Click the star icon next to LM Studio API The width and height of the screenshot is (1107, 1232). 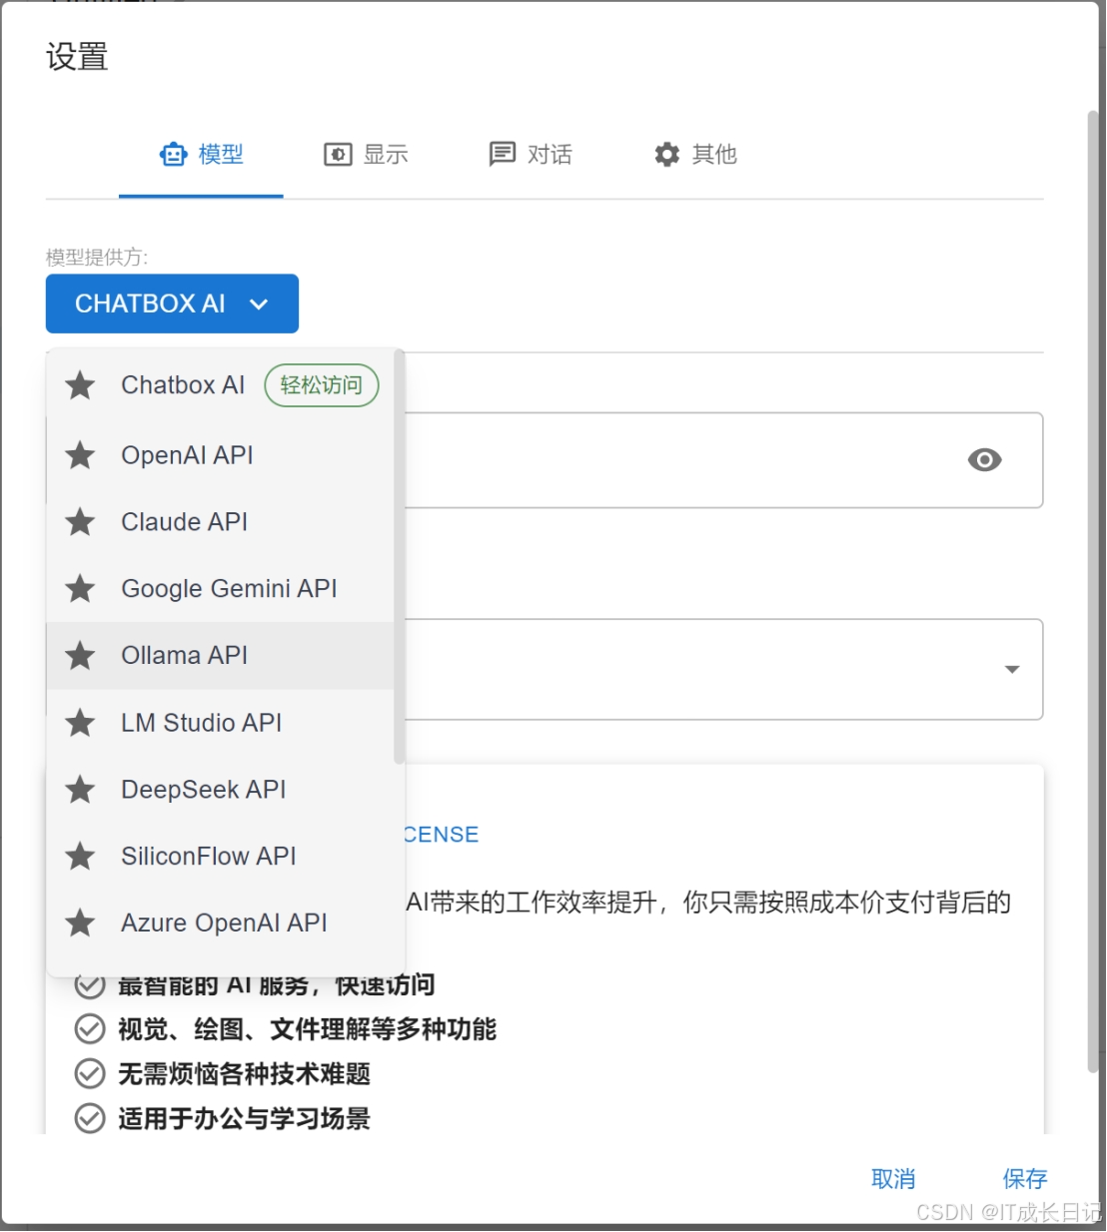(80, 723)
